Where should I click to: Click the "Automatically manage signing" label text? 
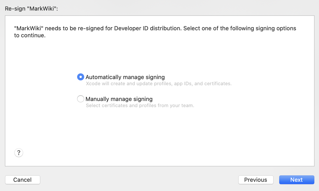point(125,77)
